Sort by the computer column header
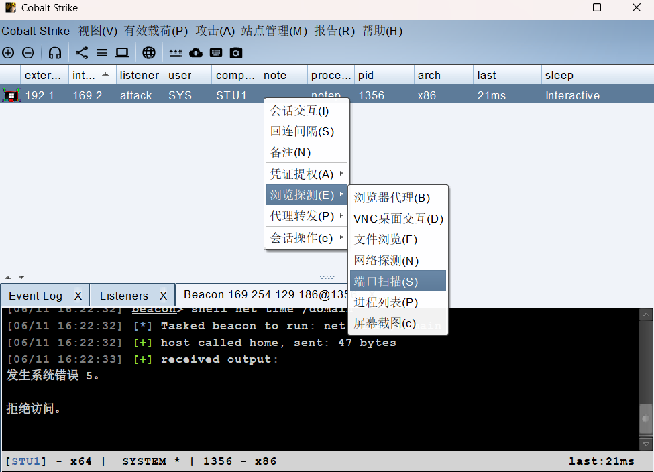This screenshot has width=654, height=472. 235,75
